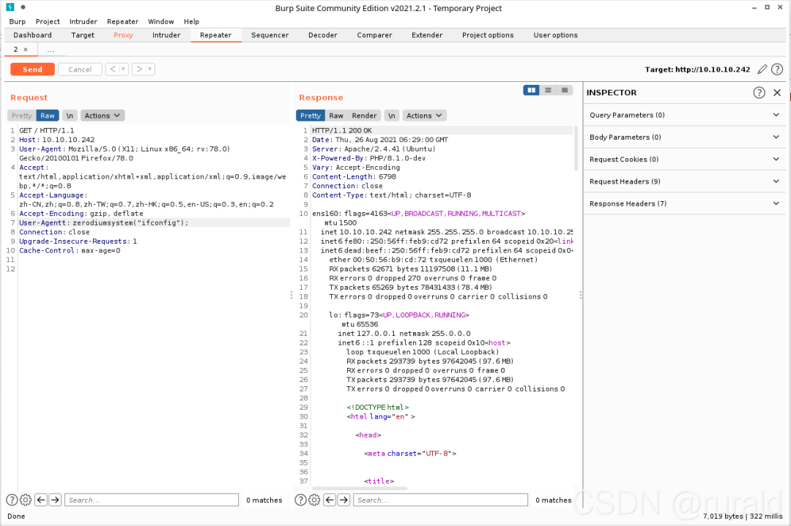The height and width of the screenshot is (526, 791).
Task: Close Repeater tab 2
Action: tap(26, 49)
